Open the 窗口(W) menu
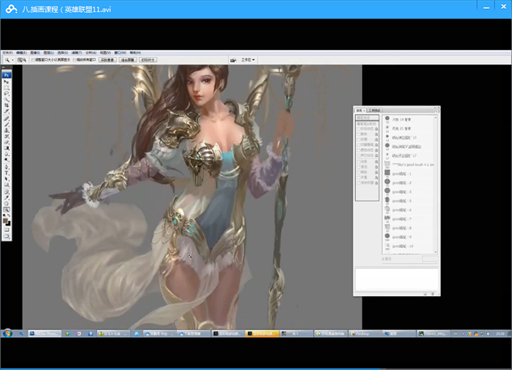The height and width of the screenshot is (370, 512). tap(120, 53)
